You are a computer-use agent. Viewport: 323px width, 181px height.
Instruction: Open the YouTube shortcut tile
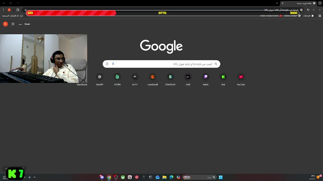pos(241,79)
